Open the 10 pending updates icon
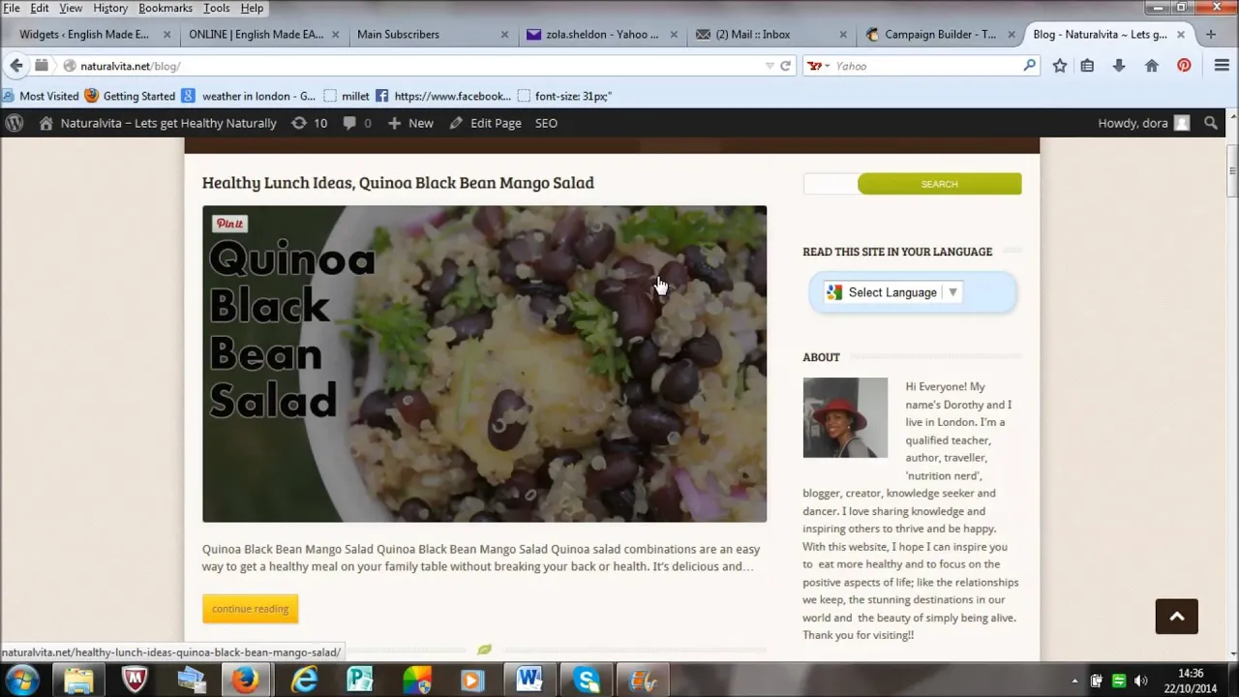 [x=299, y=123]
